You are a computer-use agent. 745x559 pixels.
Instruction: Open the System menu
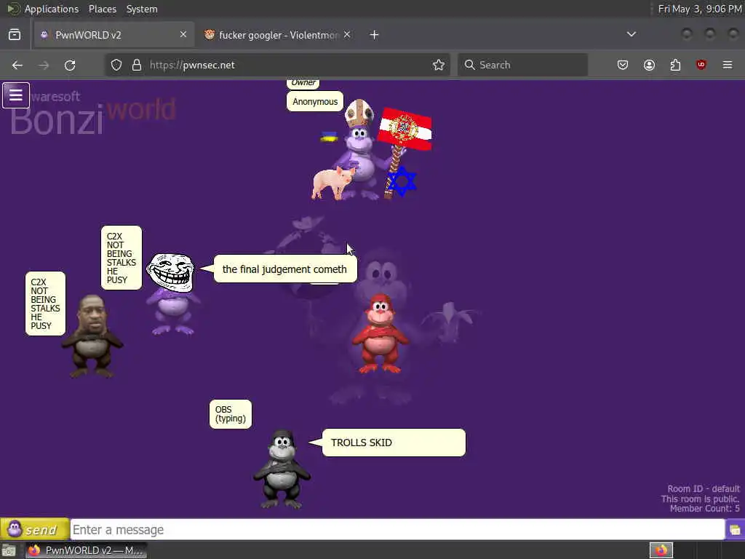pos(142,9)
